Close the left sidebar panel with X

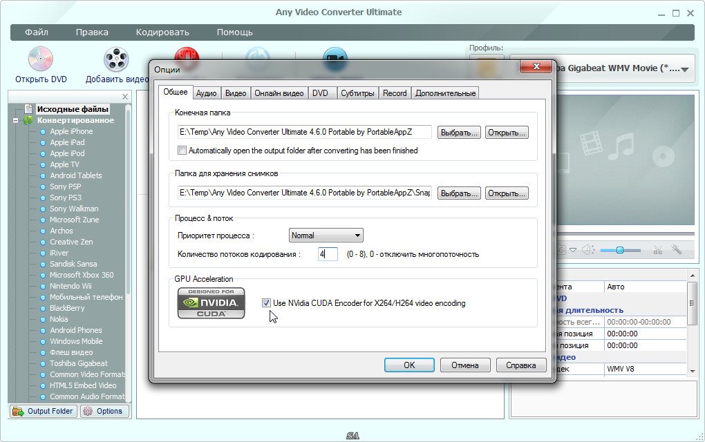(125, 97)
